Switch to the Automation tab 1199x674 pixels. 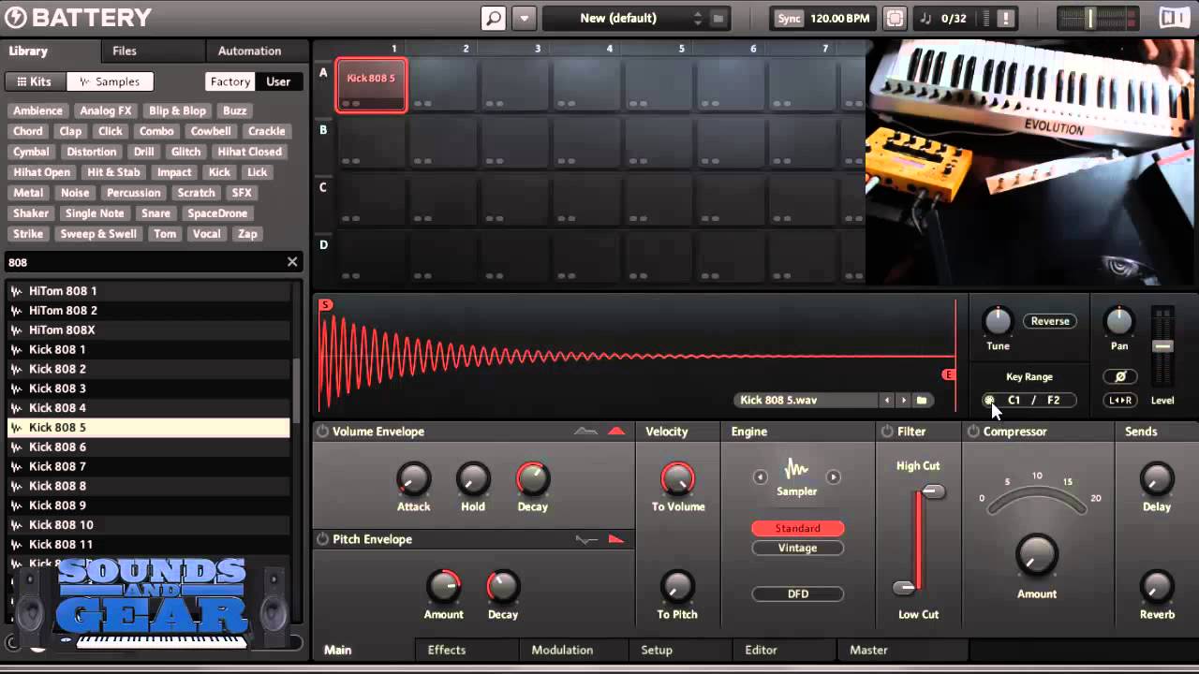click(x=249, y=51)
